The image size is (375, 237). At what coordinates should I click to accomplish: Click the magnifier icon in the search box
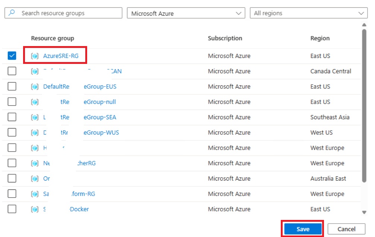tap(12, 13)
